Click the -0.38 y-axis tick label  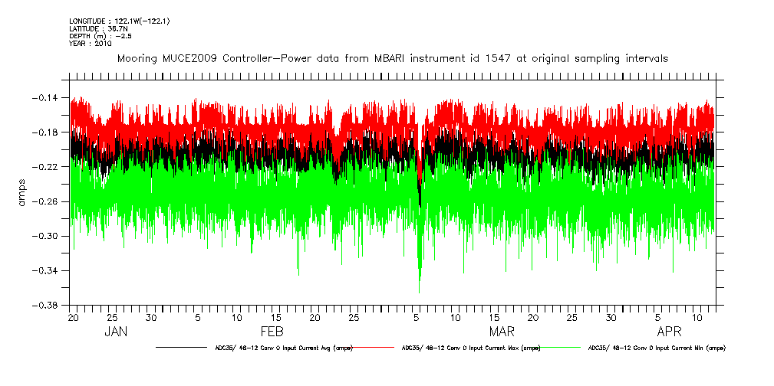(47, 306)
